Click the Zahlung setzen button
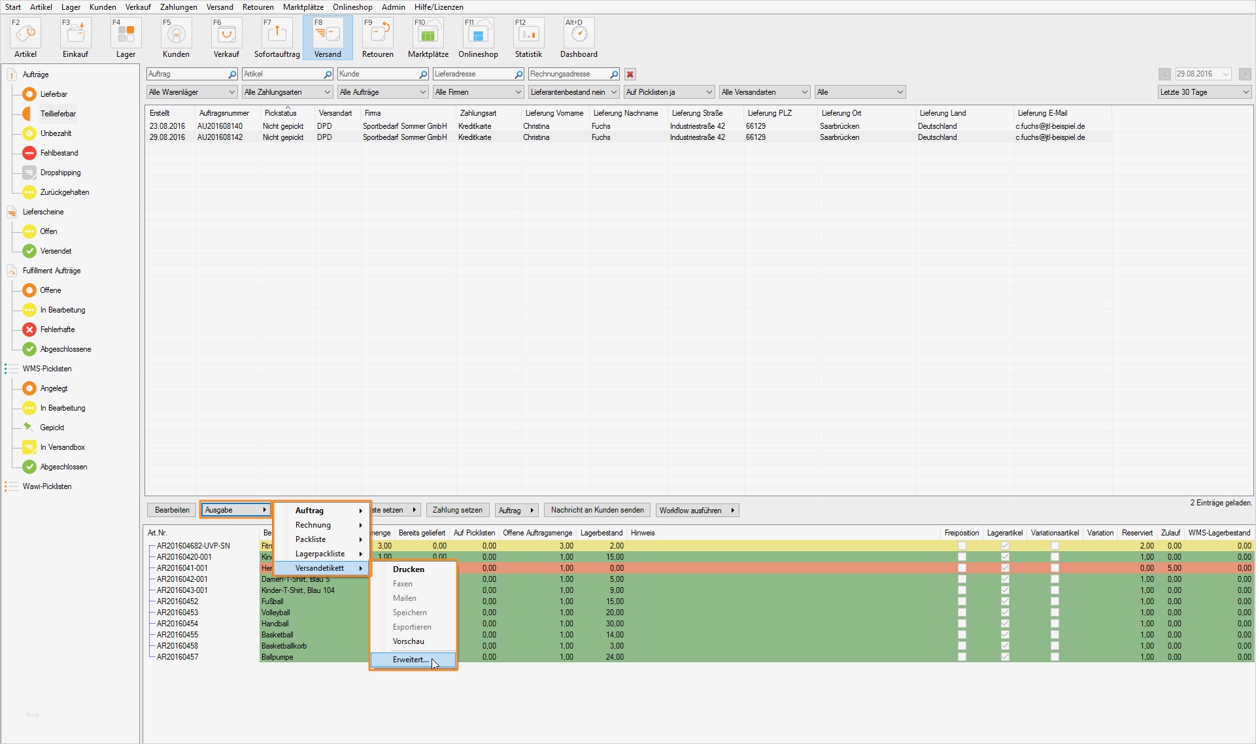1256x744 pixels. tap(457, 510)
